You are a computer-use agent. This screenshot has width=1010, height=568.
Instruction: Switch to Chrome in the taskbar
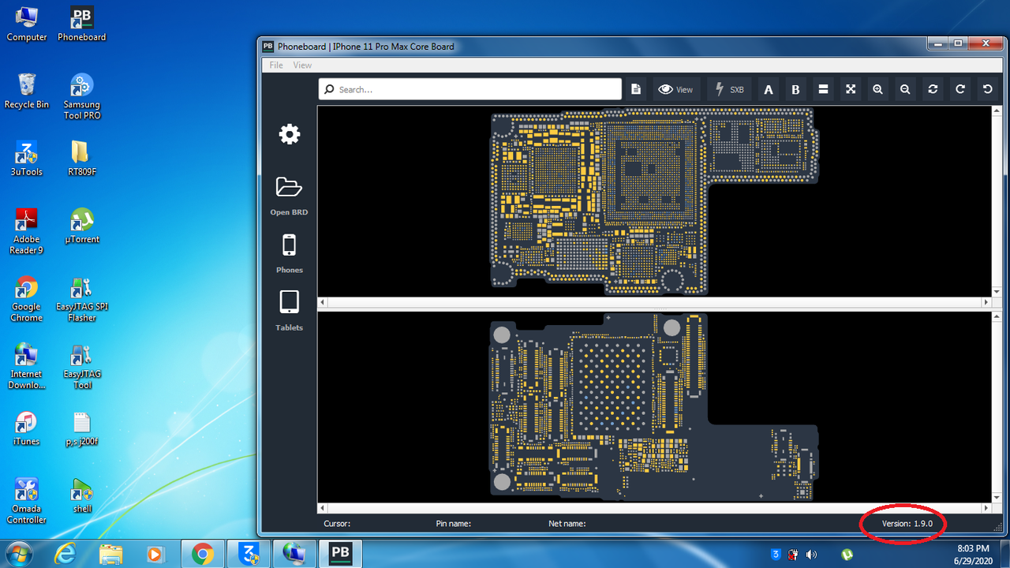click(x=203, y=554)
